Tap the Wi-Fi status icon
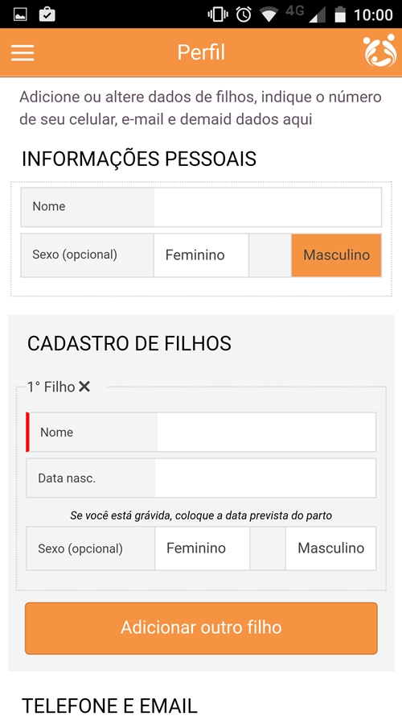 pyautogui.click(x=269, y=15)
